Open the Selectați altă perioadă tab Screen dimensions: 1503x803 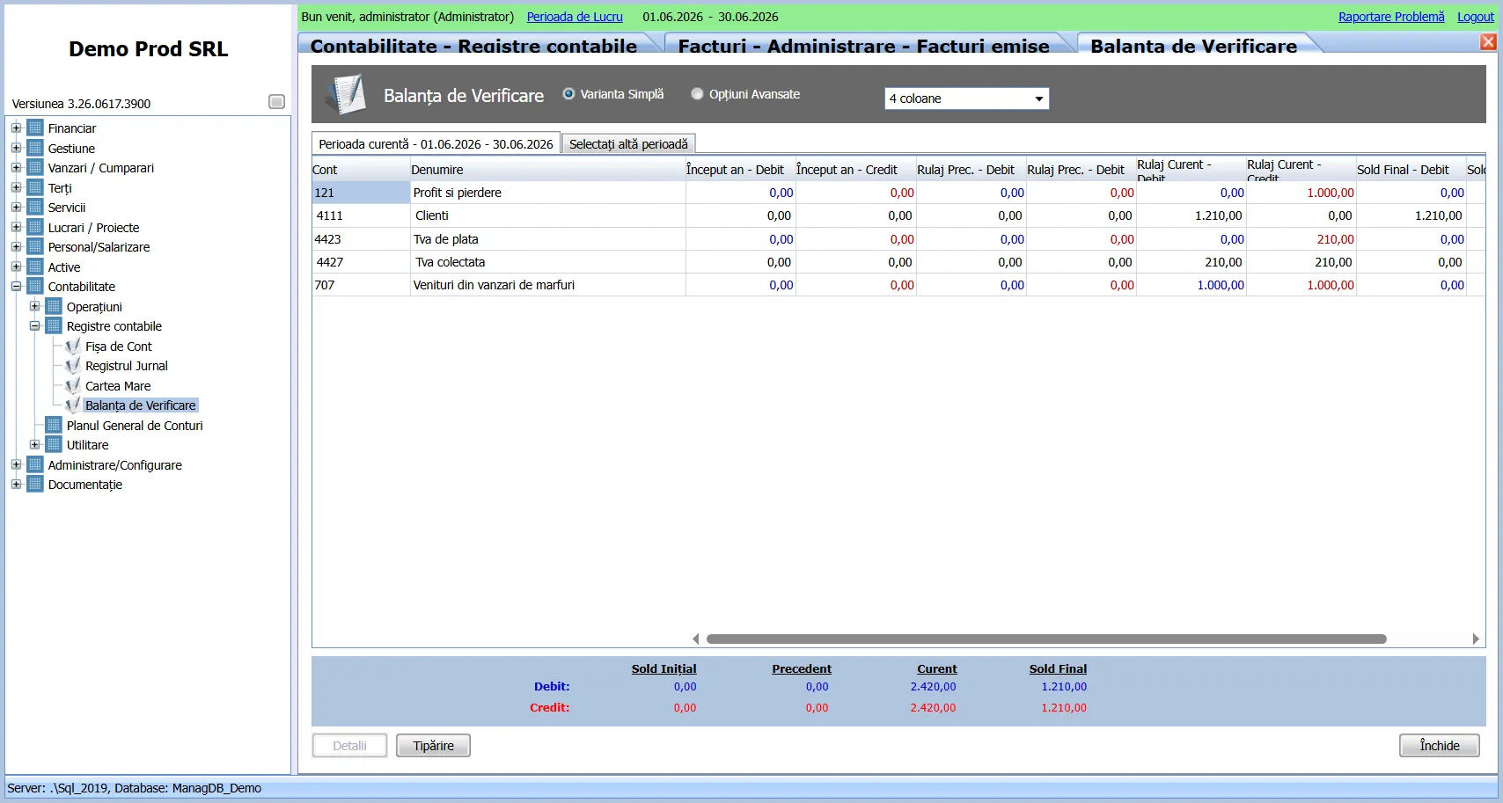point(628,144)
